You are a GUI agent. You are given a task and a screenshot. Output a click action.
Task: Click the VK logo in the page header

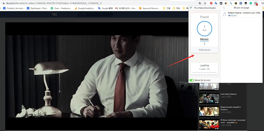[x=54, y=14]
